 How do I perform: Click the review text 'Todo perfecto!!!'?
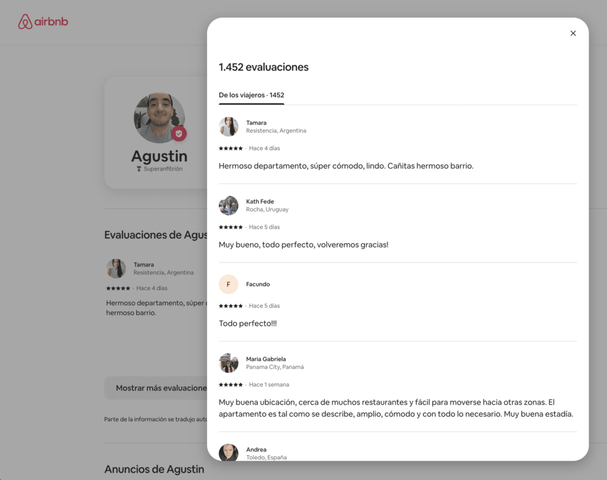248,324
